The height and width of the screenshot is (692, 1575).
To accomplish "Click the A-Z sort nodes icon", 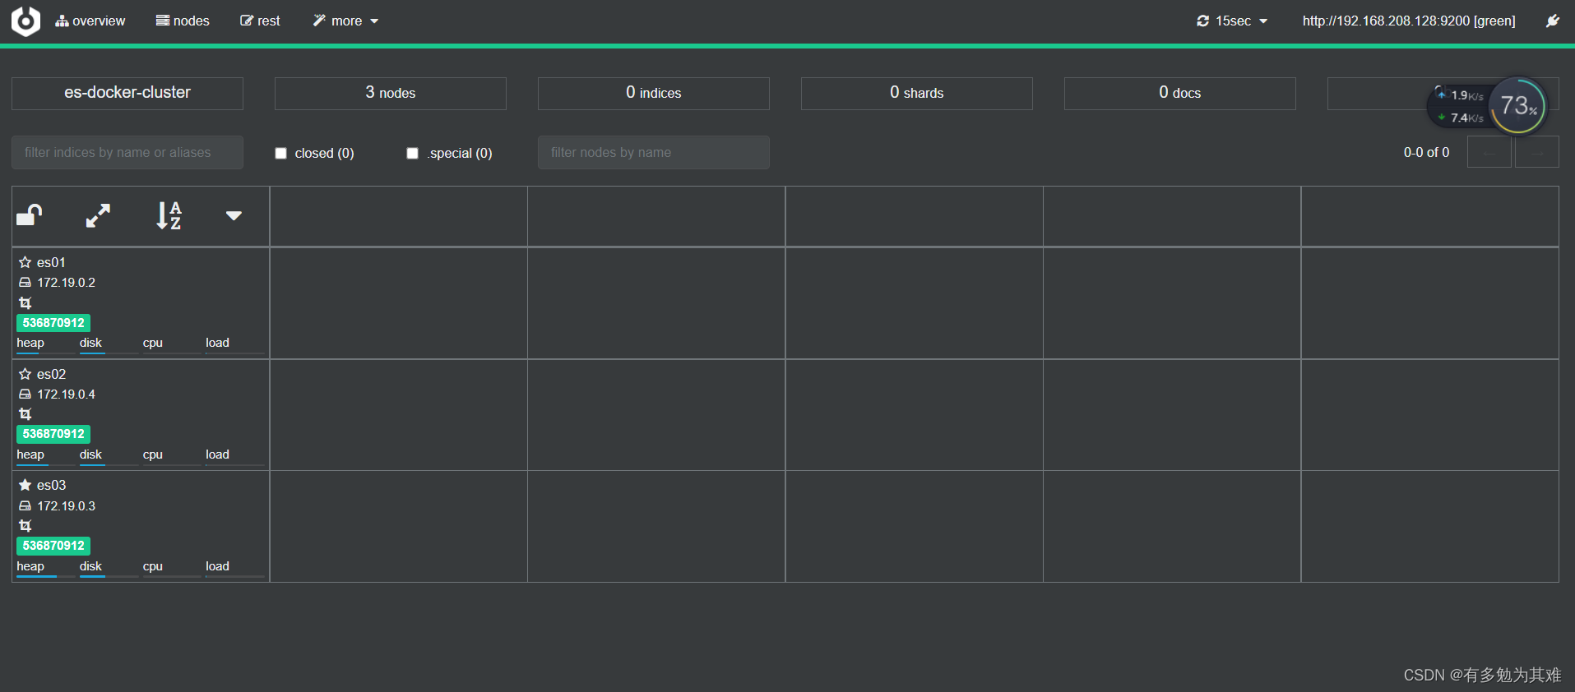I will [169, 215].
